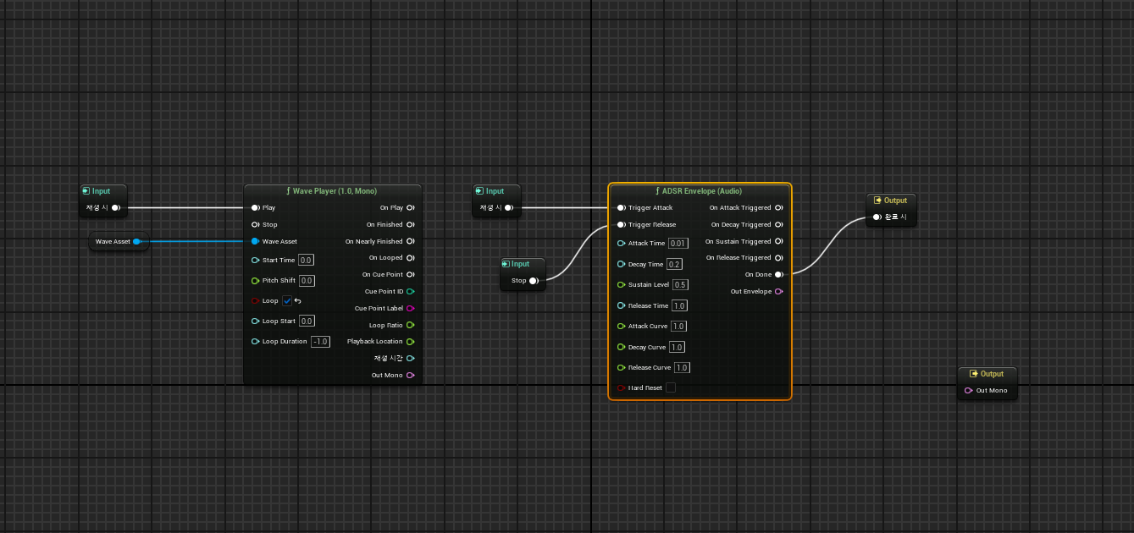
Task: Click the Decay Curve 1.0 field
Action: pos(677,347)
